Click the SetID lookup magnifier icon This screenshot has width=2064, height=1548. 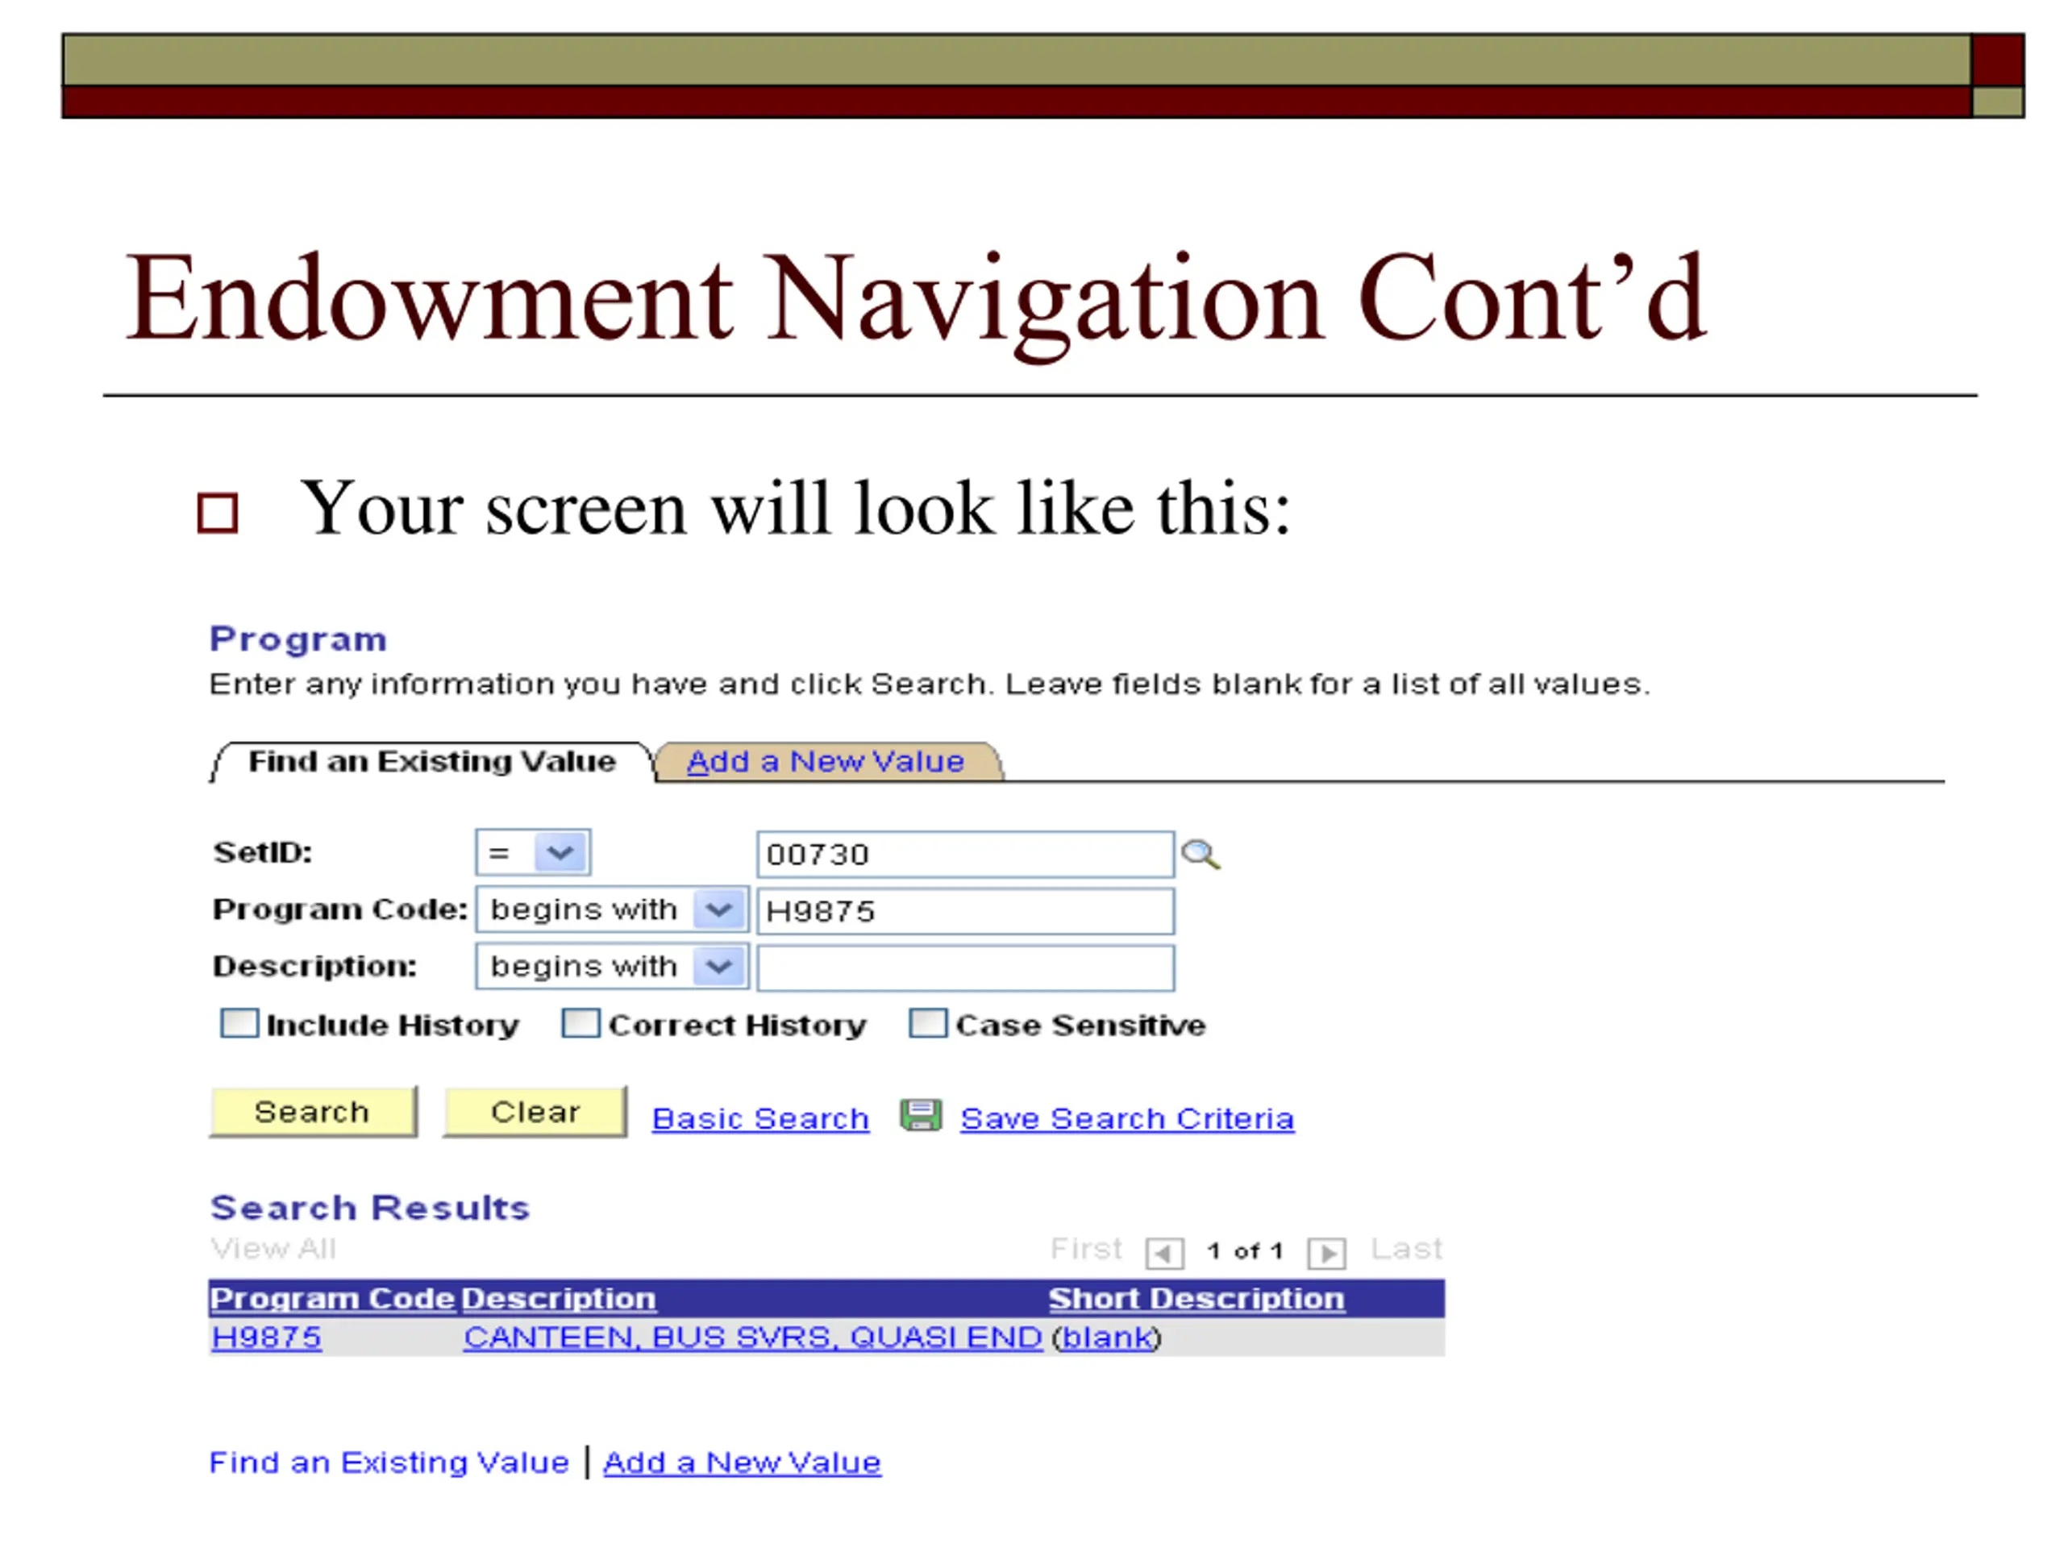[1200, 854]
